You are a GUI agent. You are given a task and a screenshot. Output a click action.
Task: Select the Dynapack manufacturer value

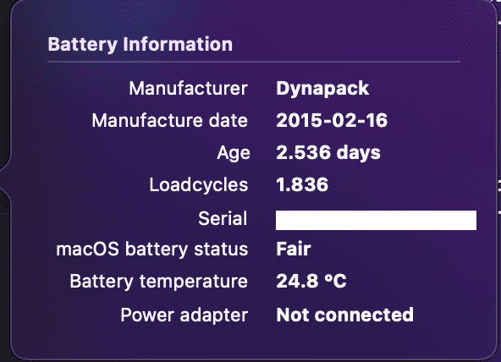pyautogui.click(x=322, y=89)
